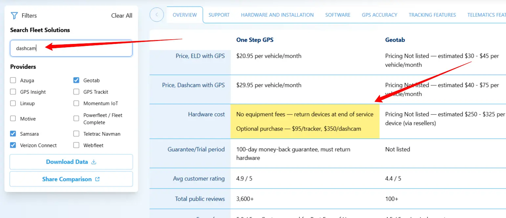Image resolution: width=506 pixels, height=218 pixels.
Task: Open the Hardware and Installation tab
Action: [x=277, y=15]
